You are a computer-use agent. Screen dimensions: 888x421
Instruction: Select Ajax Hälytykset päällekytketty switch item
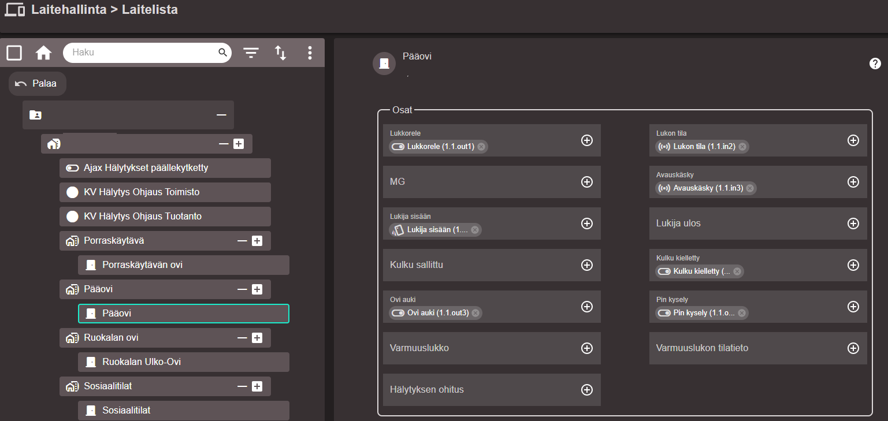coord(165,168)
